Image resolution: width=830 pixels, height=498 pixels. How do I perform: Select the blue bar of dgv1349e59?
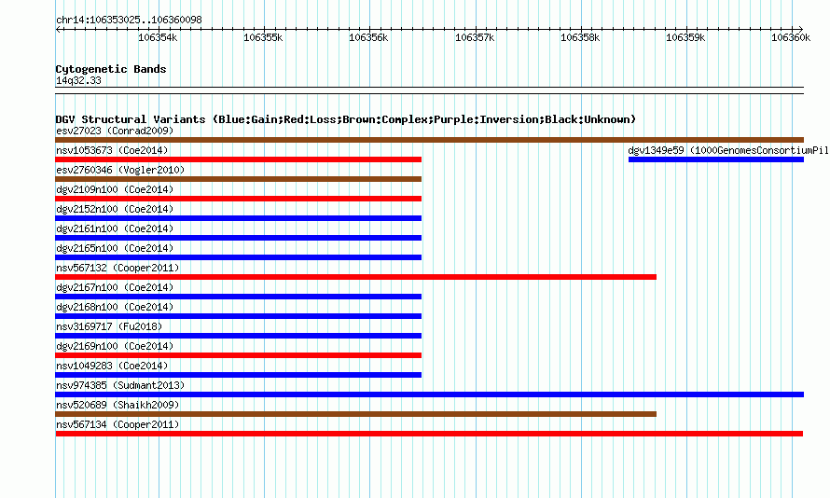pyautogui.click(x=715, y=159)
